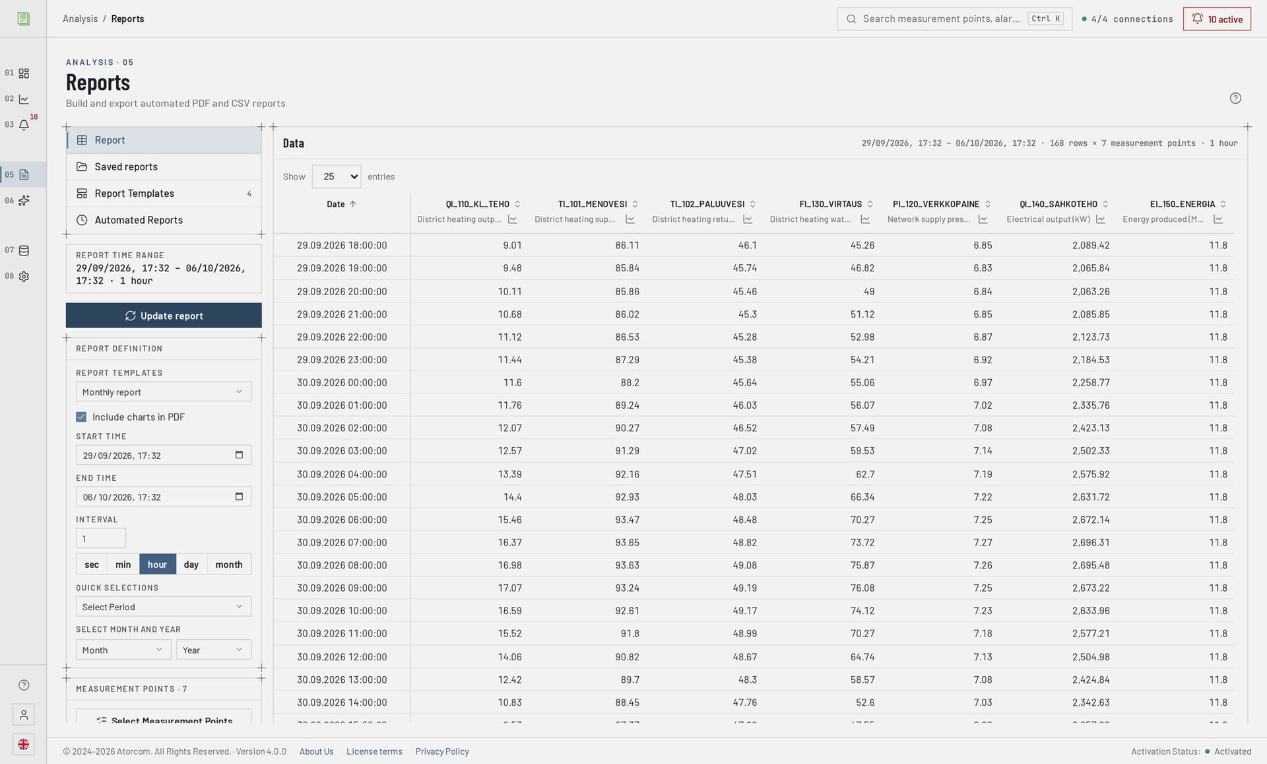The height and width of the screenshot is (764, 1267).
Task: Open the Month dropdown
Action: pyautogui.click(x=123, y=650)
